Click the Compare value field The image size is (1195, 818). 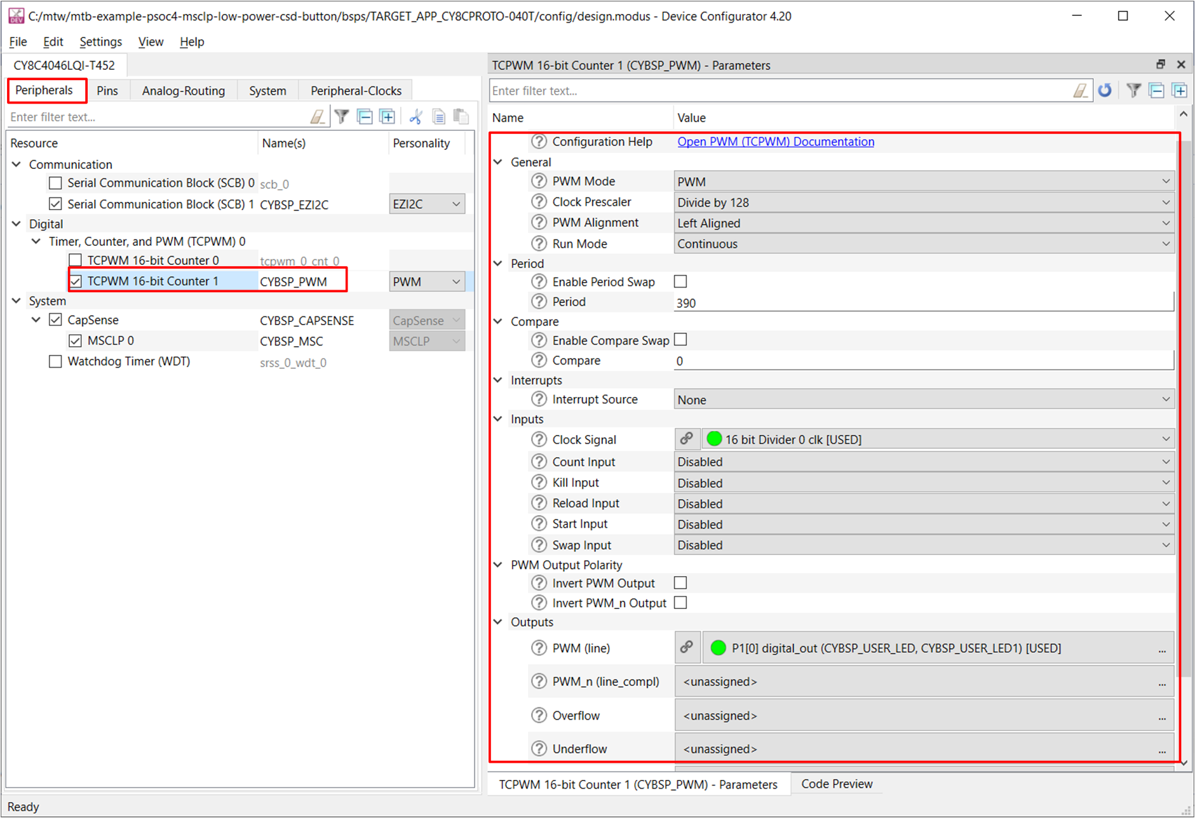(924, 361)
